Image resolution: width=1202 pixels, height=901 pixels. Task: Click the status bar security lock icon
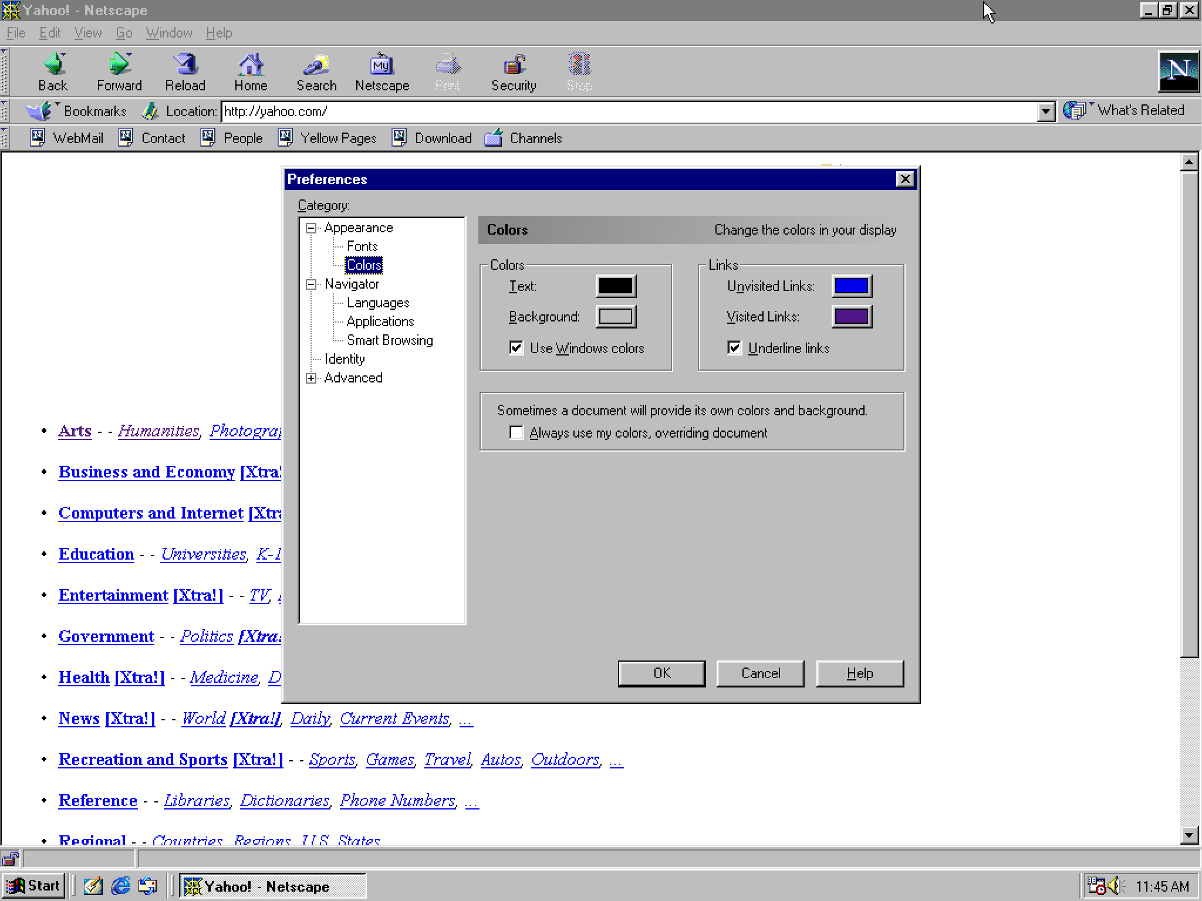11,859
